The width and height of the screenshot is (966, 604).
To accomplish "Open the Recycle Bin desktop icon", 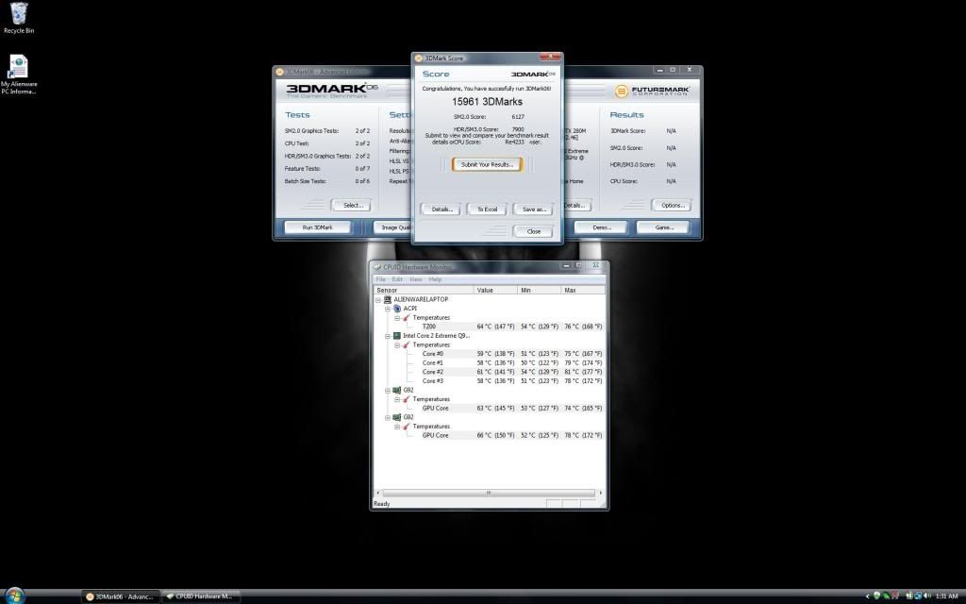I will coord(19,17).
